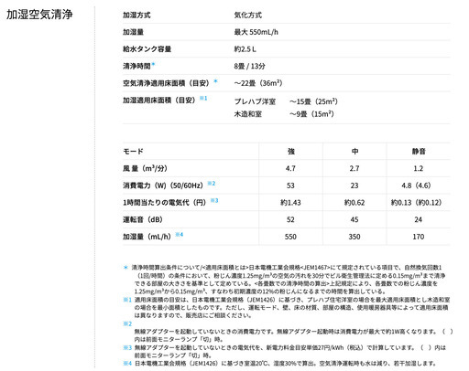Select the 中 mode column header
The width and height of the screenshot is (469, 371).
(354, 152)
